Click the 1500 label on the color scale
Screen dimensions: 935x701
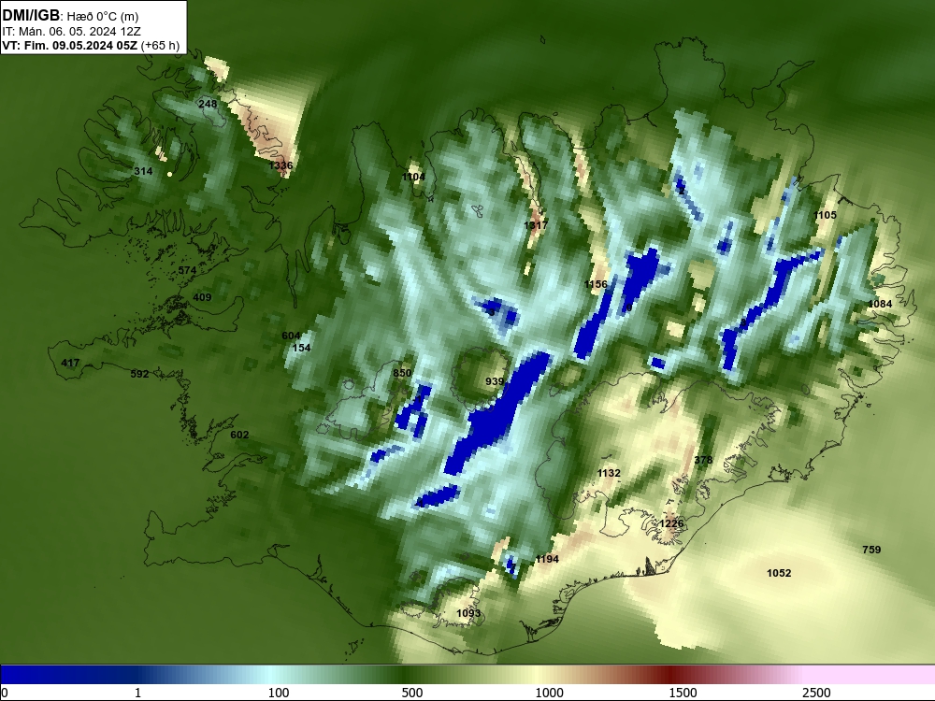click(683, 694)
